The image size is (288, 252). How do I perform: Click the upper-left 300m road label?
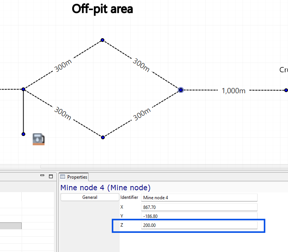tap(63, 66)
